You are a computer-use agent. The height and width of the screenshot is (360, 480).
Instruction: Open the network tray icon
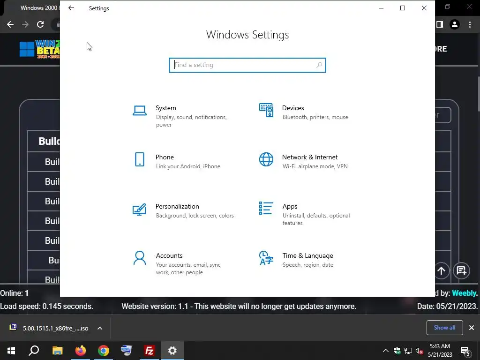click(408, 351)
